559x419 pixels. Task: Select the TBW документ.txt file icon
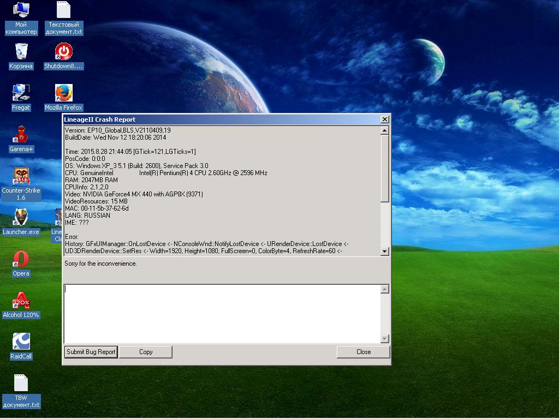pos(21,391)
